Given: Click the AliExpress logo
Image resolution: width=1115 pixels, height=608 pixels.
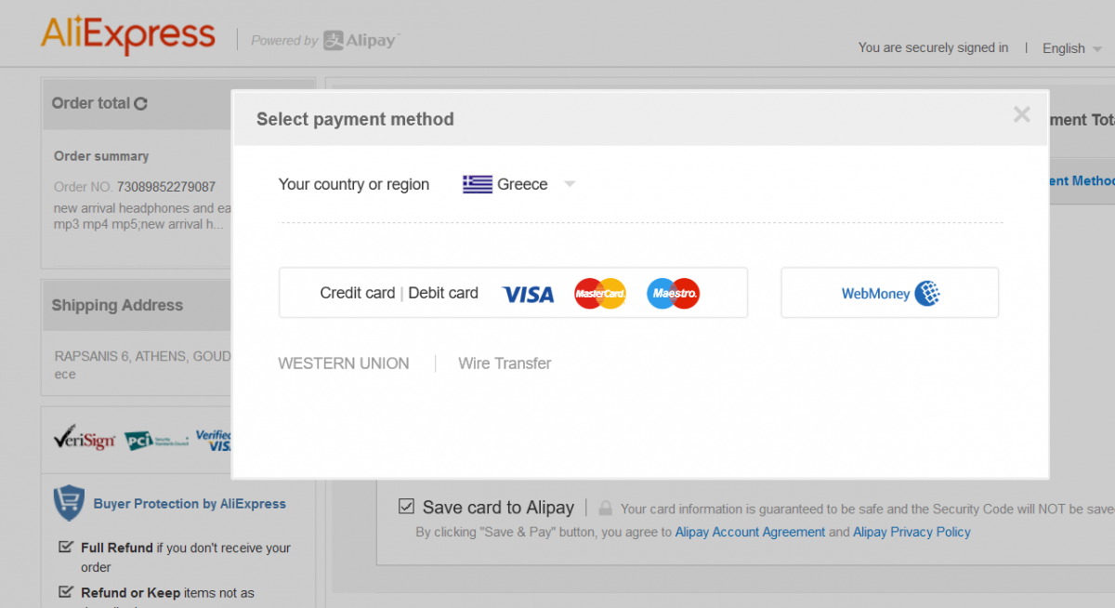Looking at the screenshot, I should tap(128, 35).
